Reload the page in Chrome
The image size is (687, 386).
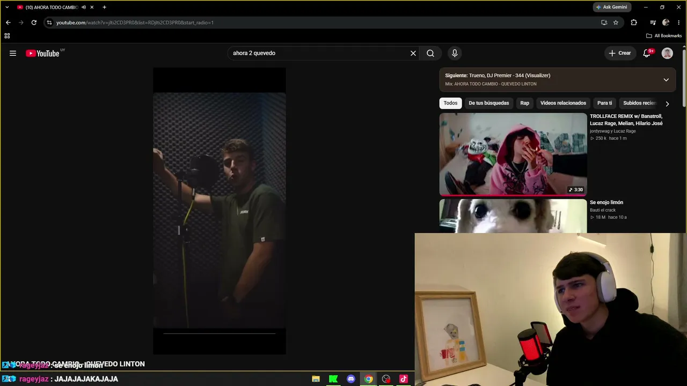coord(34,23)
